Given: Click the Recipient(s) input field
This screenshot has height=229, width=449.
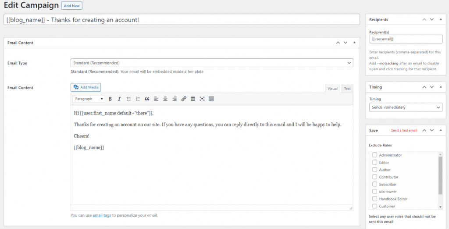Looking at the screenshot, I should (406, 39).
